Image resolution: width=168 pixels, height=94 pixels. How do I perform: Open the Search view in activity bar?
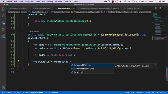pyautogui.click(x=3, y=16)
